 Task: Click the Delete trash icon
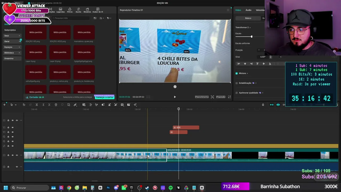coord(56,105)
